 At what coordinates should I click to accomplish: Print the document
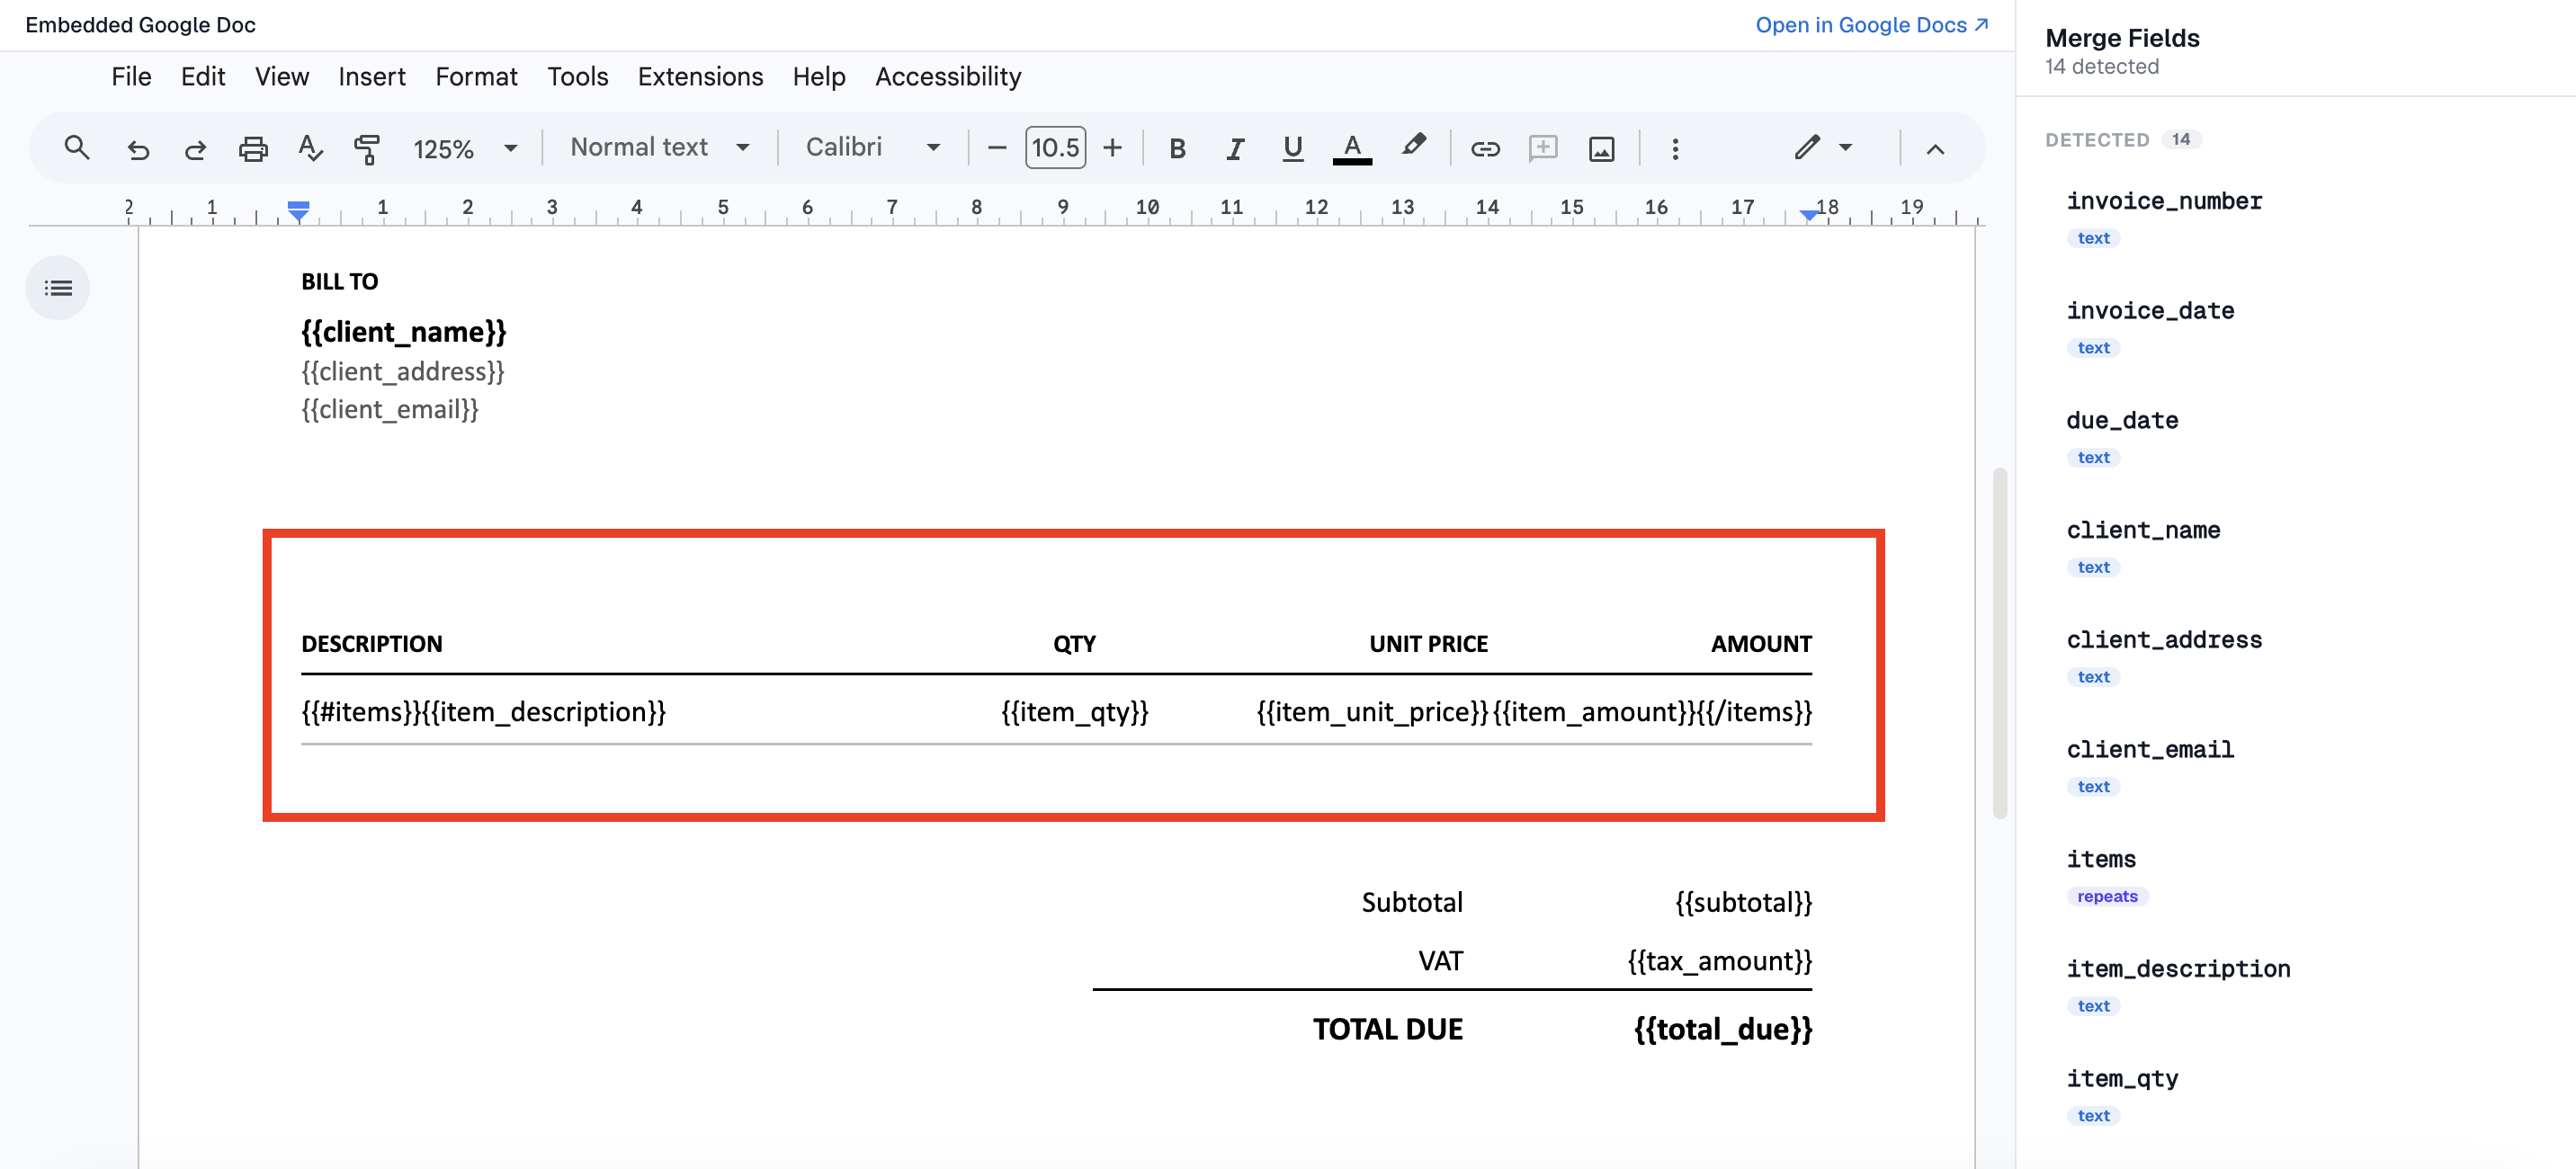coord(253,149)
